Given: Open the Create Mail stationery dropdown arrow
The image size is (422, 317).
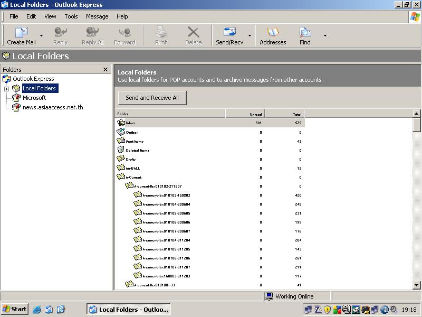Looking at the screenshot, I should 41,35.
